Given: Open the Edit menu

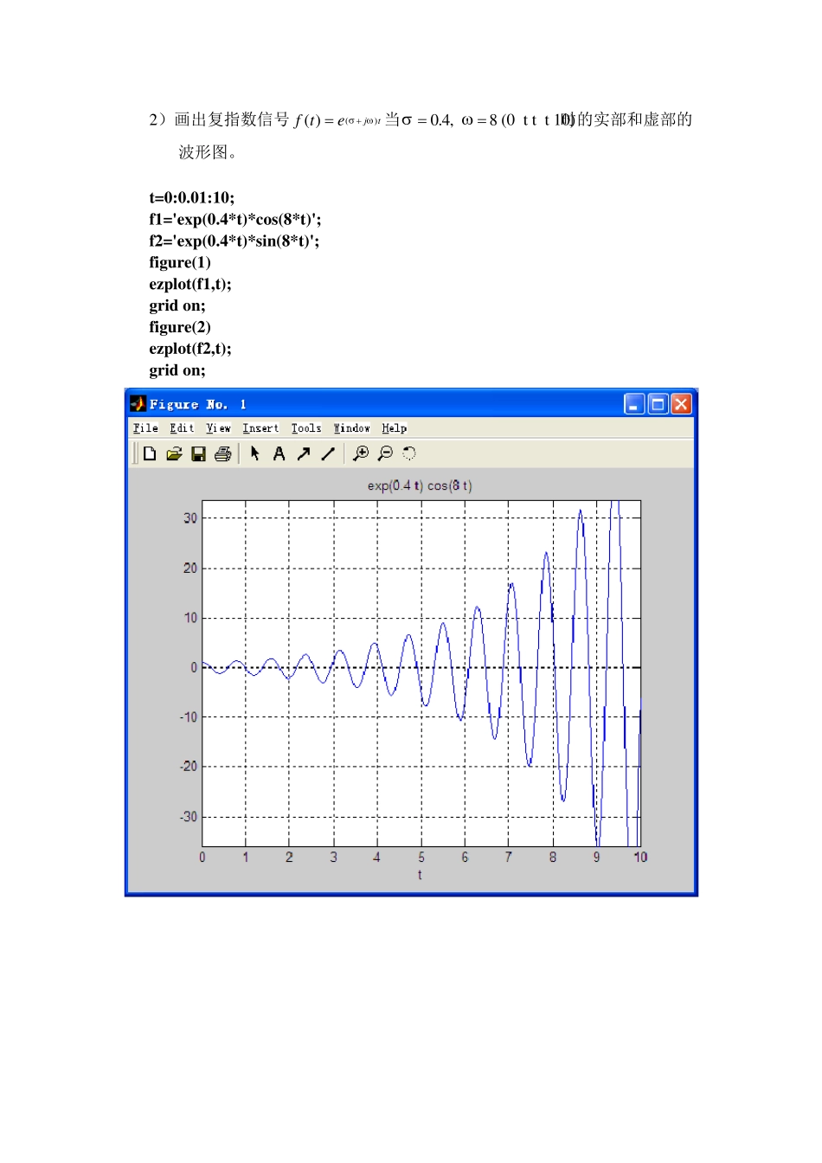Looking at the screenshot, I should (182, 428).
